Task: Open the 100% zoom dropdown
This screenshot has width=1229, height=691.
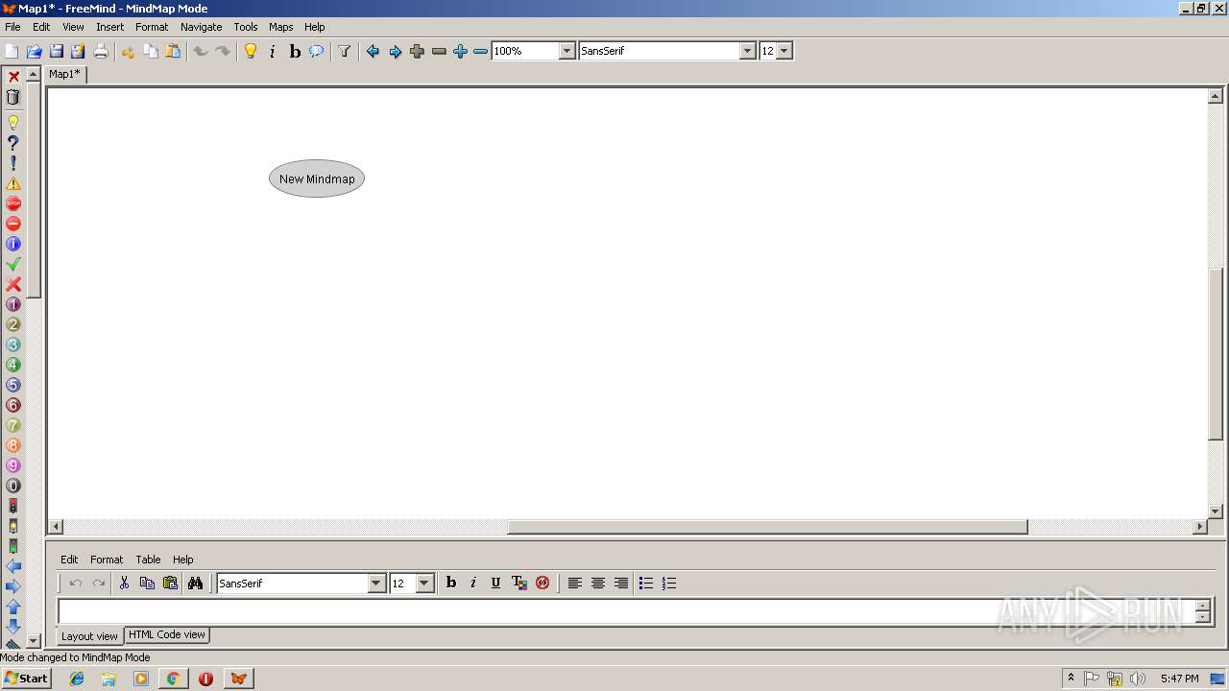Action: (x=566, y=51)
